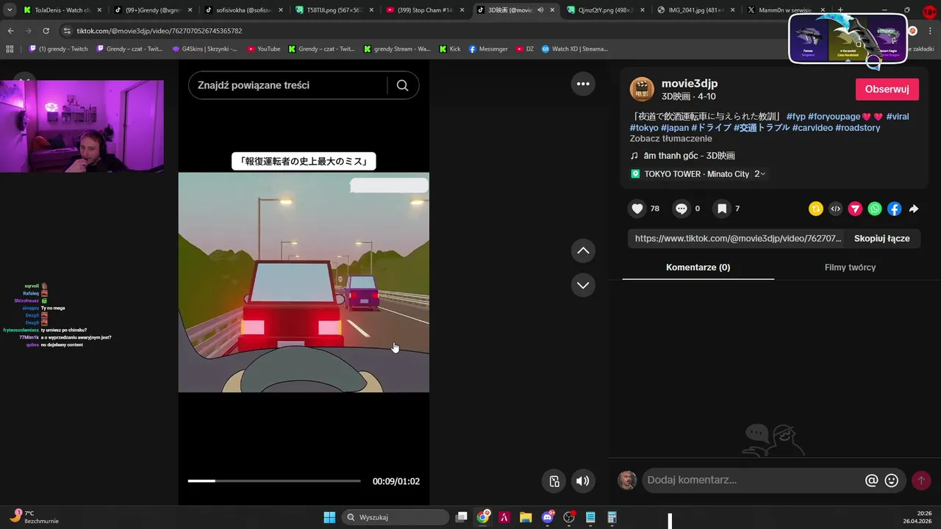The width and height of the screenshot is (941, 529).
Task: Click the Wyszukaj taskbar search box
Action: tap(396, 517)
